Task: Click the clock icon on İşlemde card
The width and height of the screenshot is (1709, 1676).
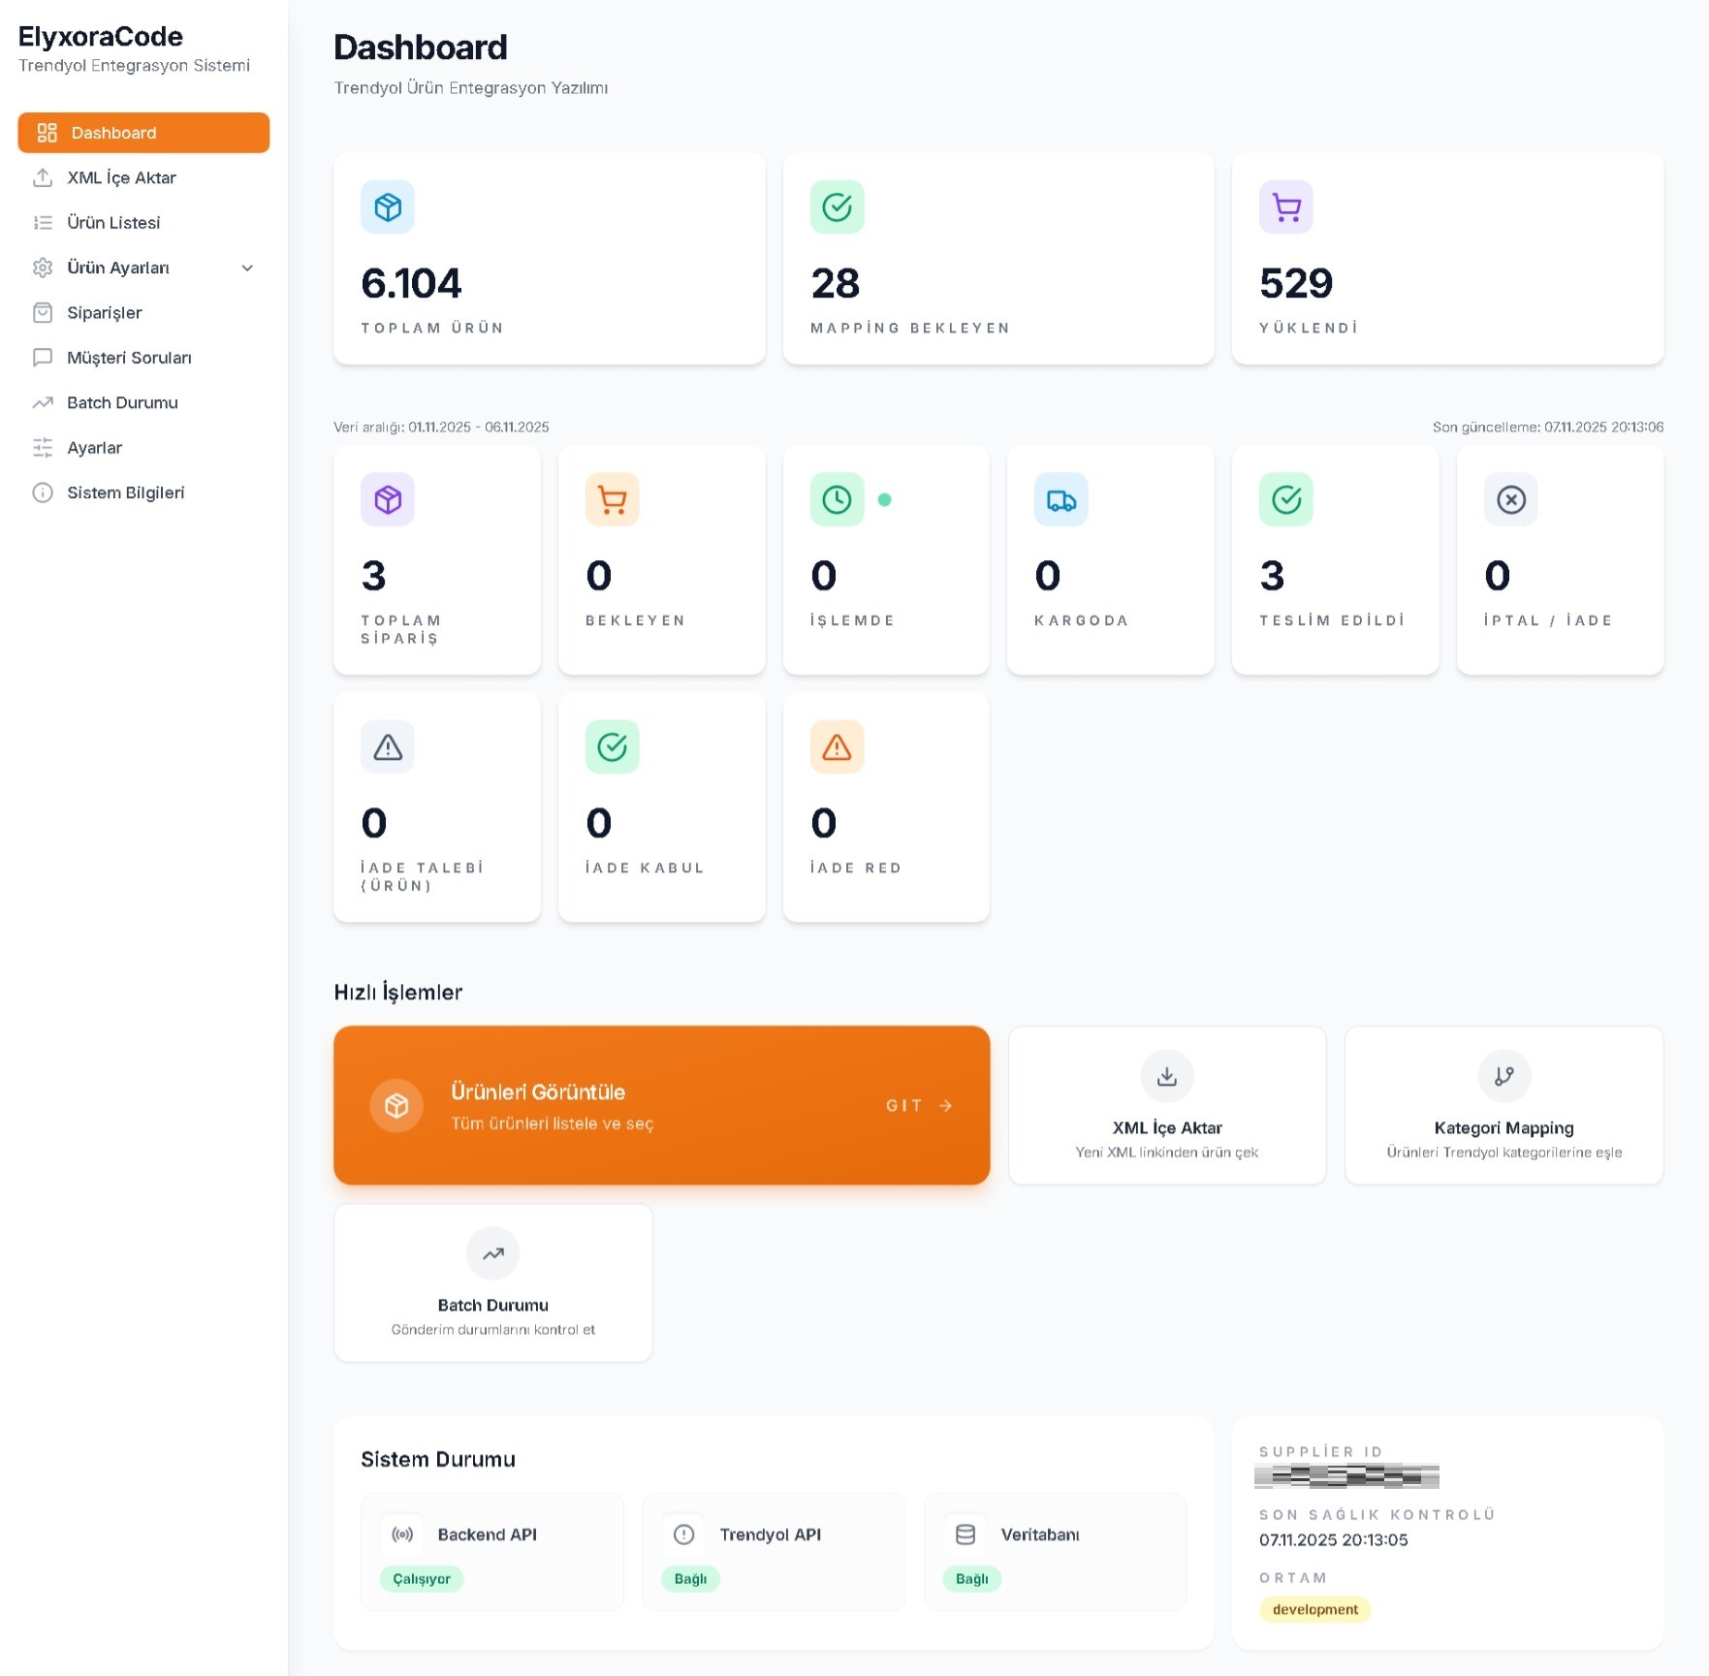Action: (x=837, y=500)
